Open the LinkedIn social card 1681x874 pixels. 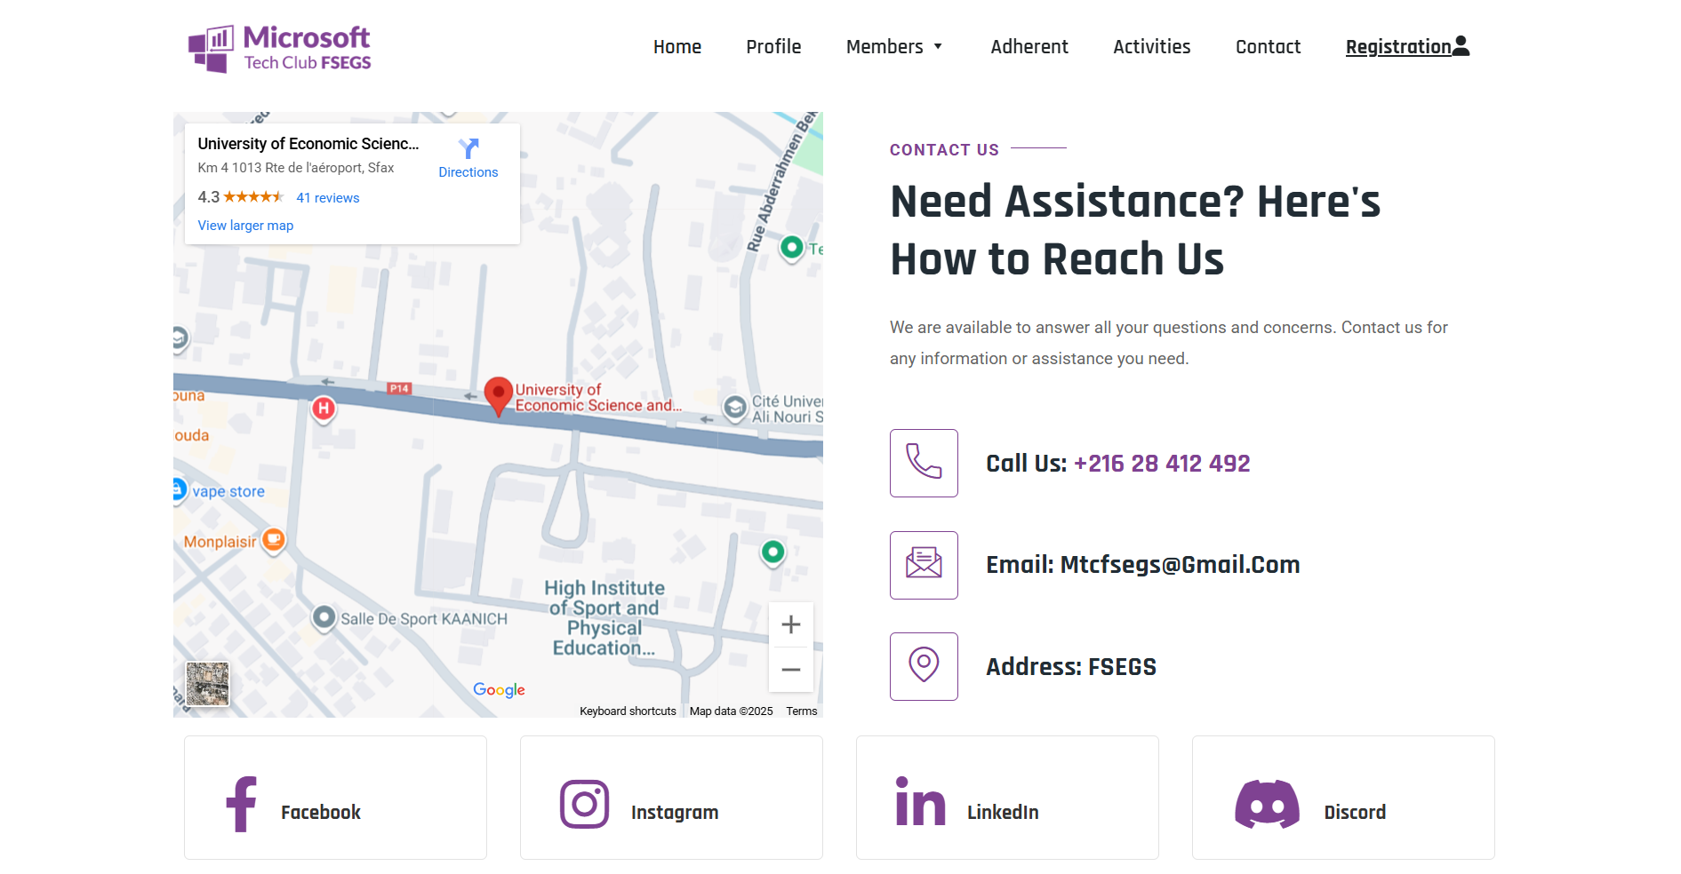coord(1007,798)
